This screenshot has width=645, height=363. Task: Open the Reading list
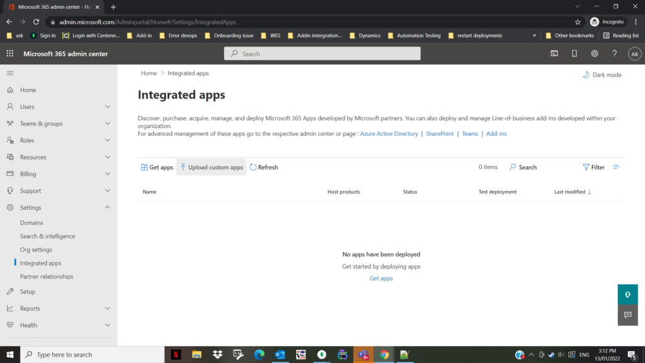[620, 35]
